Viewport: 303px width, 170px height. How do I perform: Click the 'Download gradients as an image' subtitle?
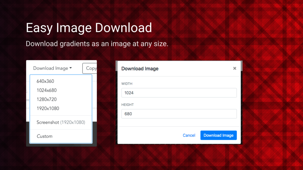[97, 44]
